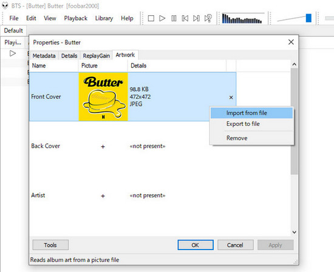The height and width of the screenshot is (272, 334).
Task: Start playback with the Play button
Action: [x=162, y=18]
